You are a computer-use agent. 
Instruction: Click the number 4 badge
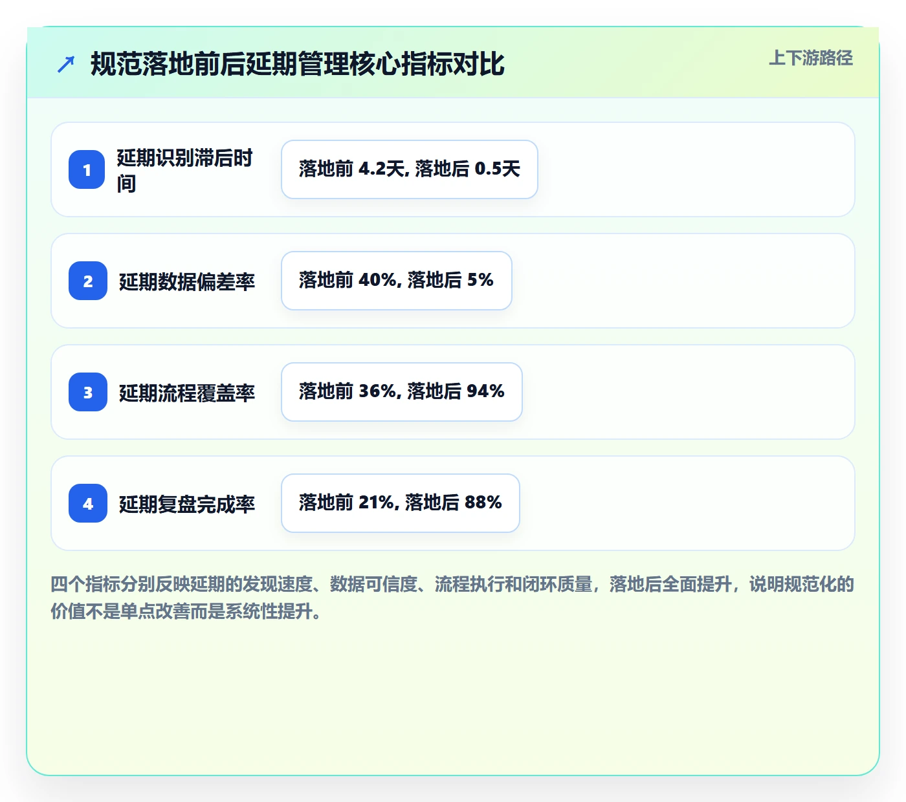[x=88, y=503]
